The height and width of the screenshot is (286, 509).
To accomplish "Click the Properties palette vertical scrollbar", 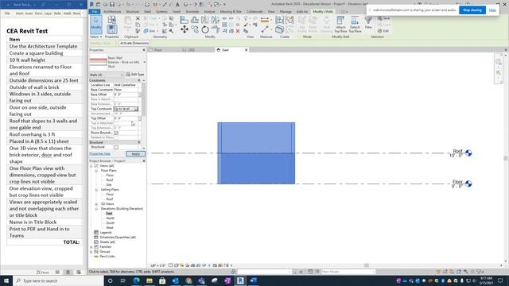I will coord(143,99).
